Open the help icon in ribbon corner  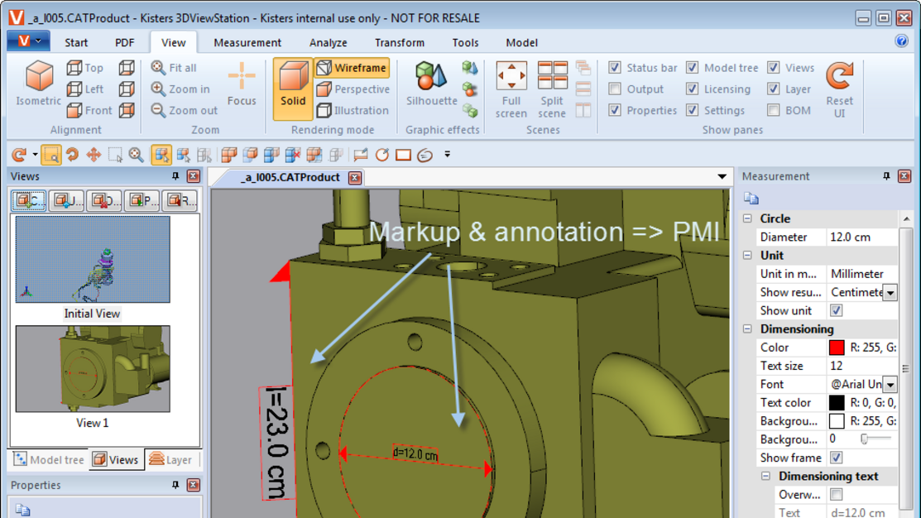pos(902,41)
